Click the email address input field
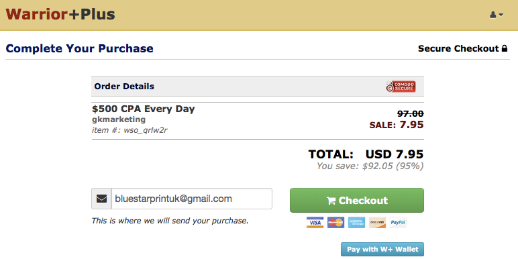The height and width of the screenshot is (259, 518). pos(192,199)
